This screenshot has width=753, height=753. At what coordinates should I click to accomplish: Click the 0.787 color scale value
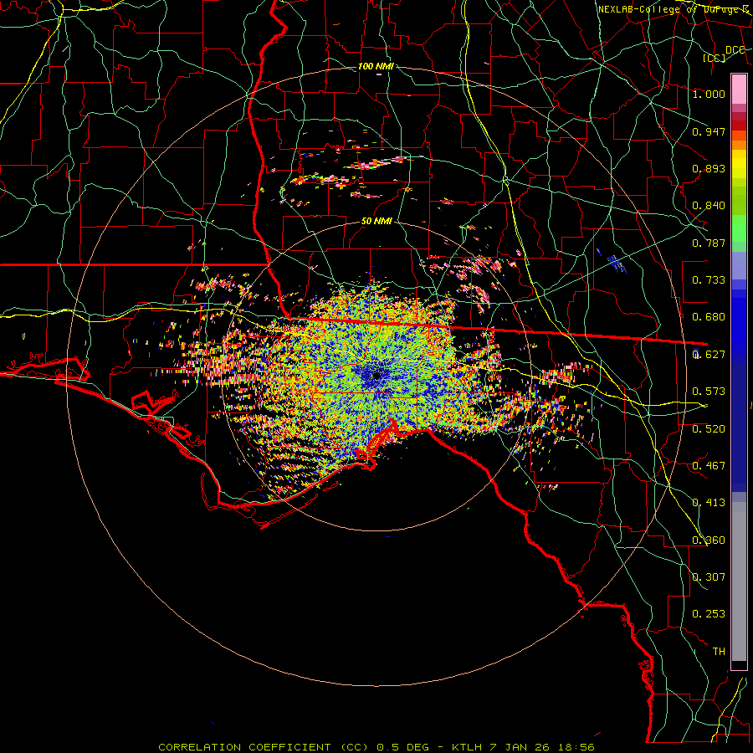tap(709, 243)
